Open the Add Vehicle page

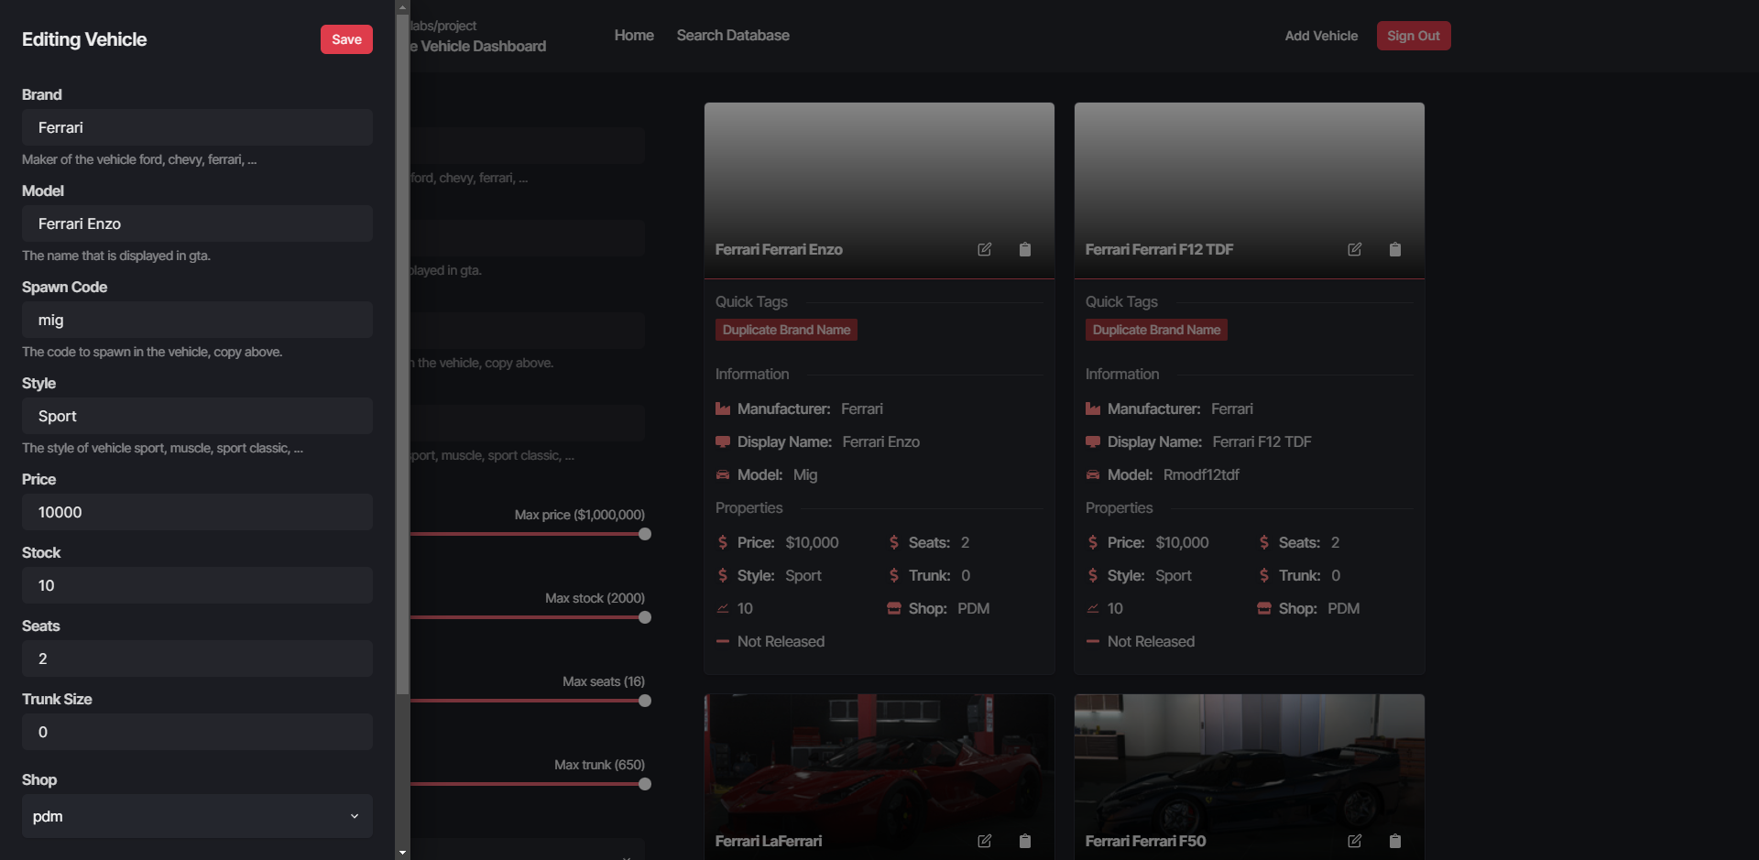click(1321, 35)
